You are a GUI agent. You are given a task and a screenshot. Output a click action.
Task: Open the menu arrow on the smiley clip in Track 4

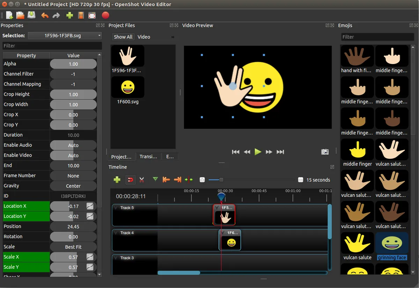point(222,233)
